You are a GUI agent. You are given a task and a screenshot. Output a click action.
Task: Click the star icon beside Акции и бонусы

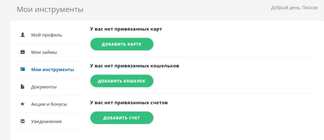23,104
